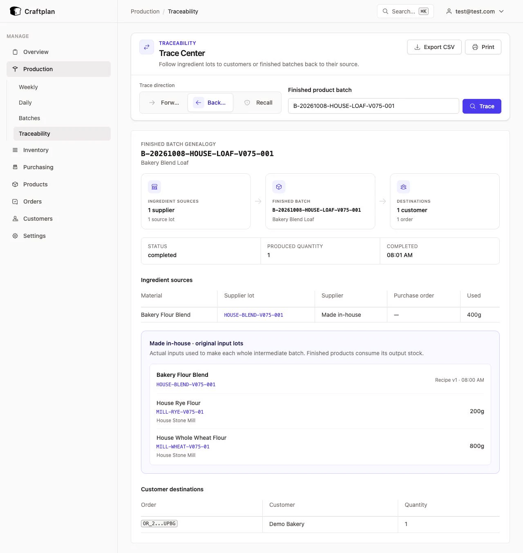Open the Search box in top bar
523x553 pixels.
coord(405,11)
